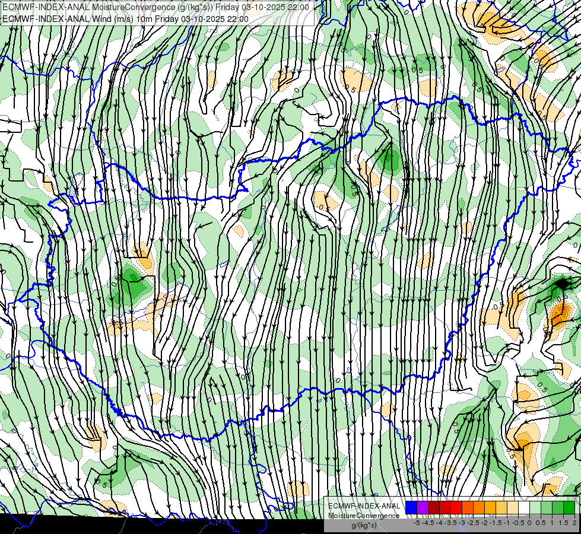The image size is (581, 534).
Task: Pick the bright red swatch between -3.5 and -3
Action: coord(456,507)
